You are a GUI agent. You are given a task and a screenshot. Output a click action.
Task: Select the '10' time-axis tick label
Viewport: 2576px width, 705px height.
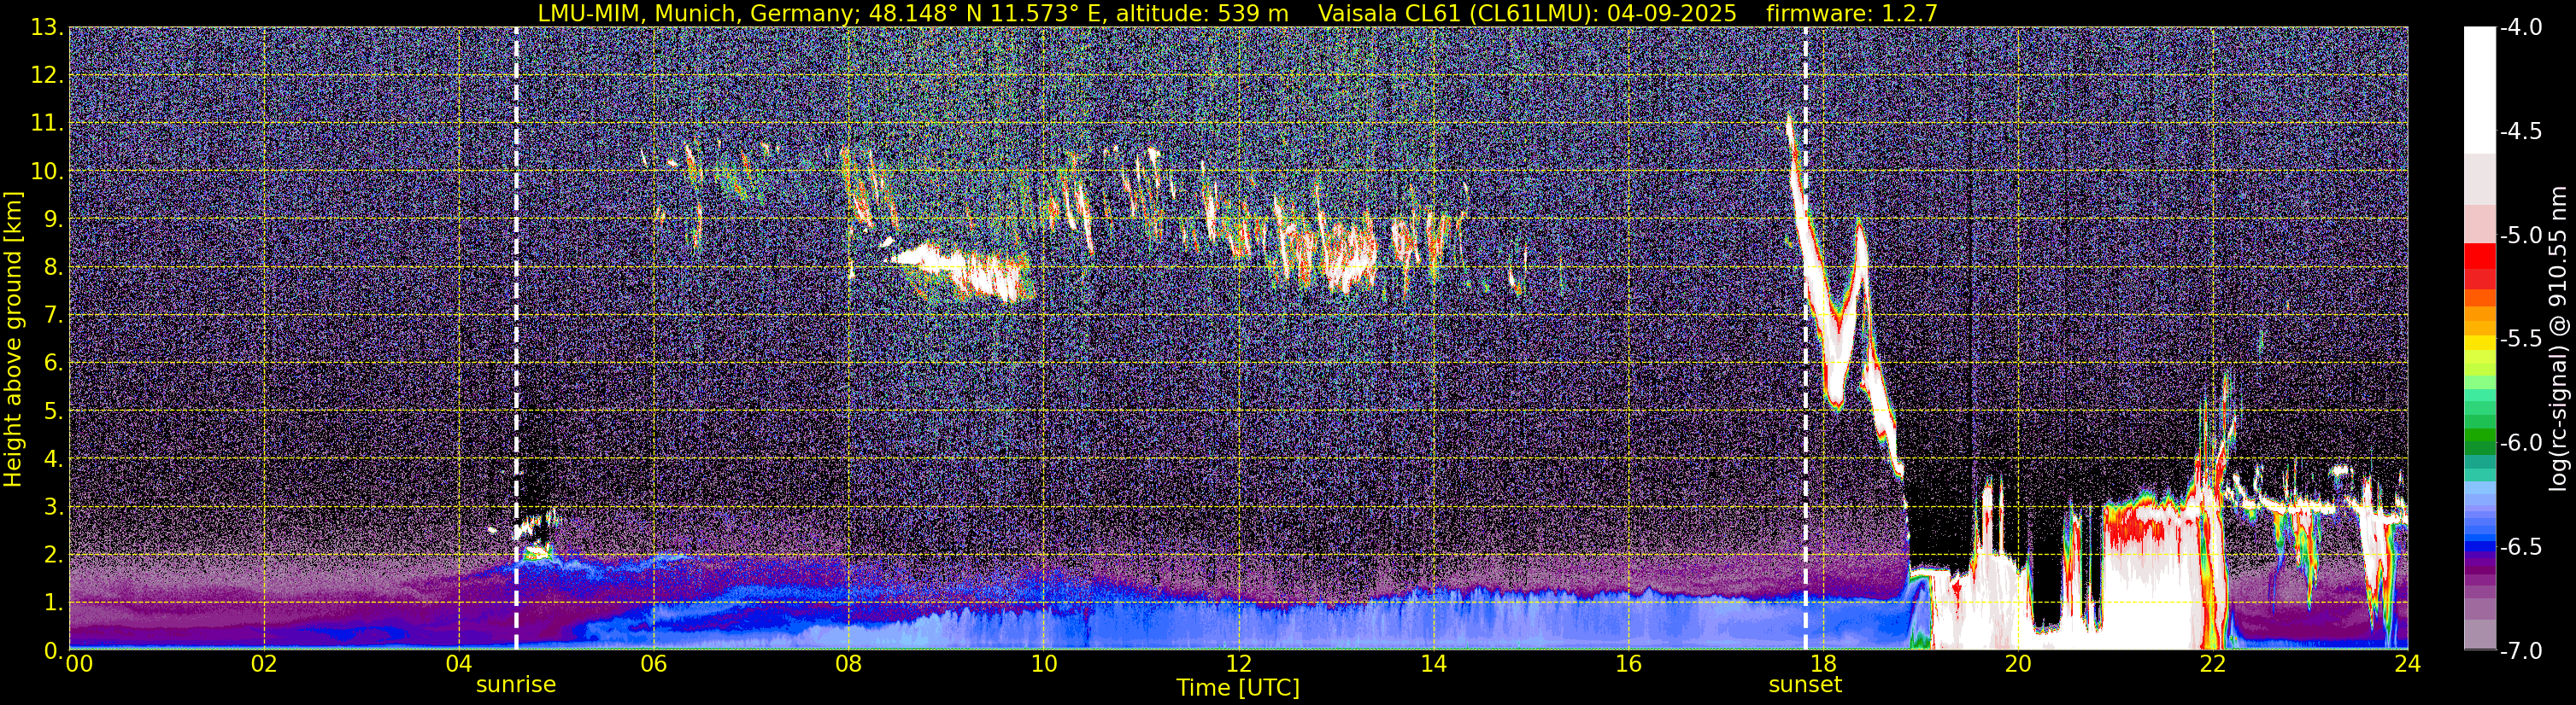click(x=1043, y=665)
